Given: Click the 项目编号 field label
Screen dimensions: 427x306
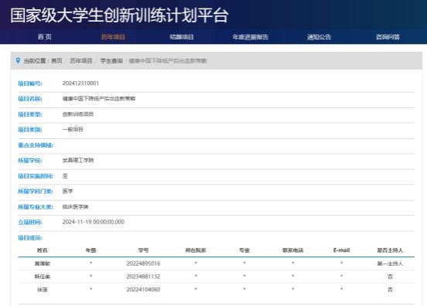Looking at the screenshot, I should (x=30, y=83).
